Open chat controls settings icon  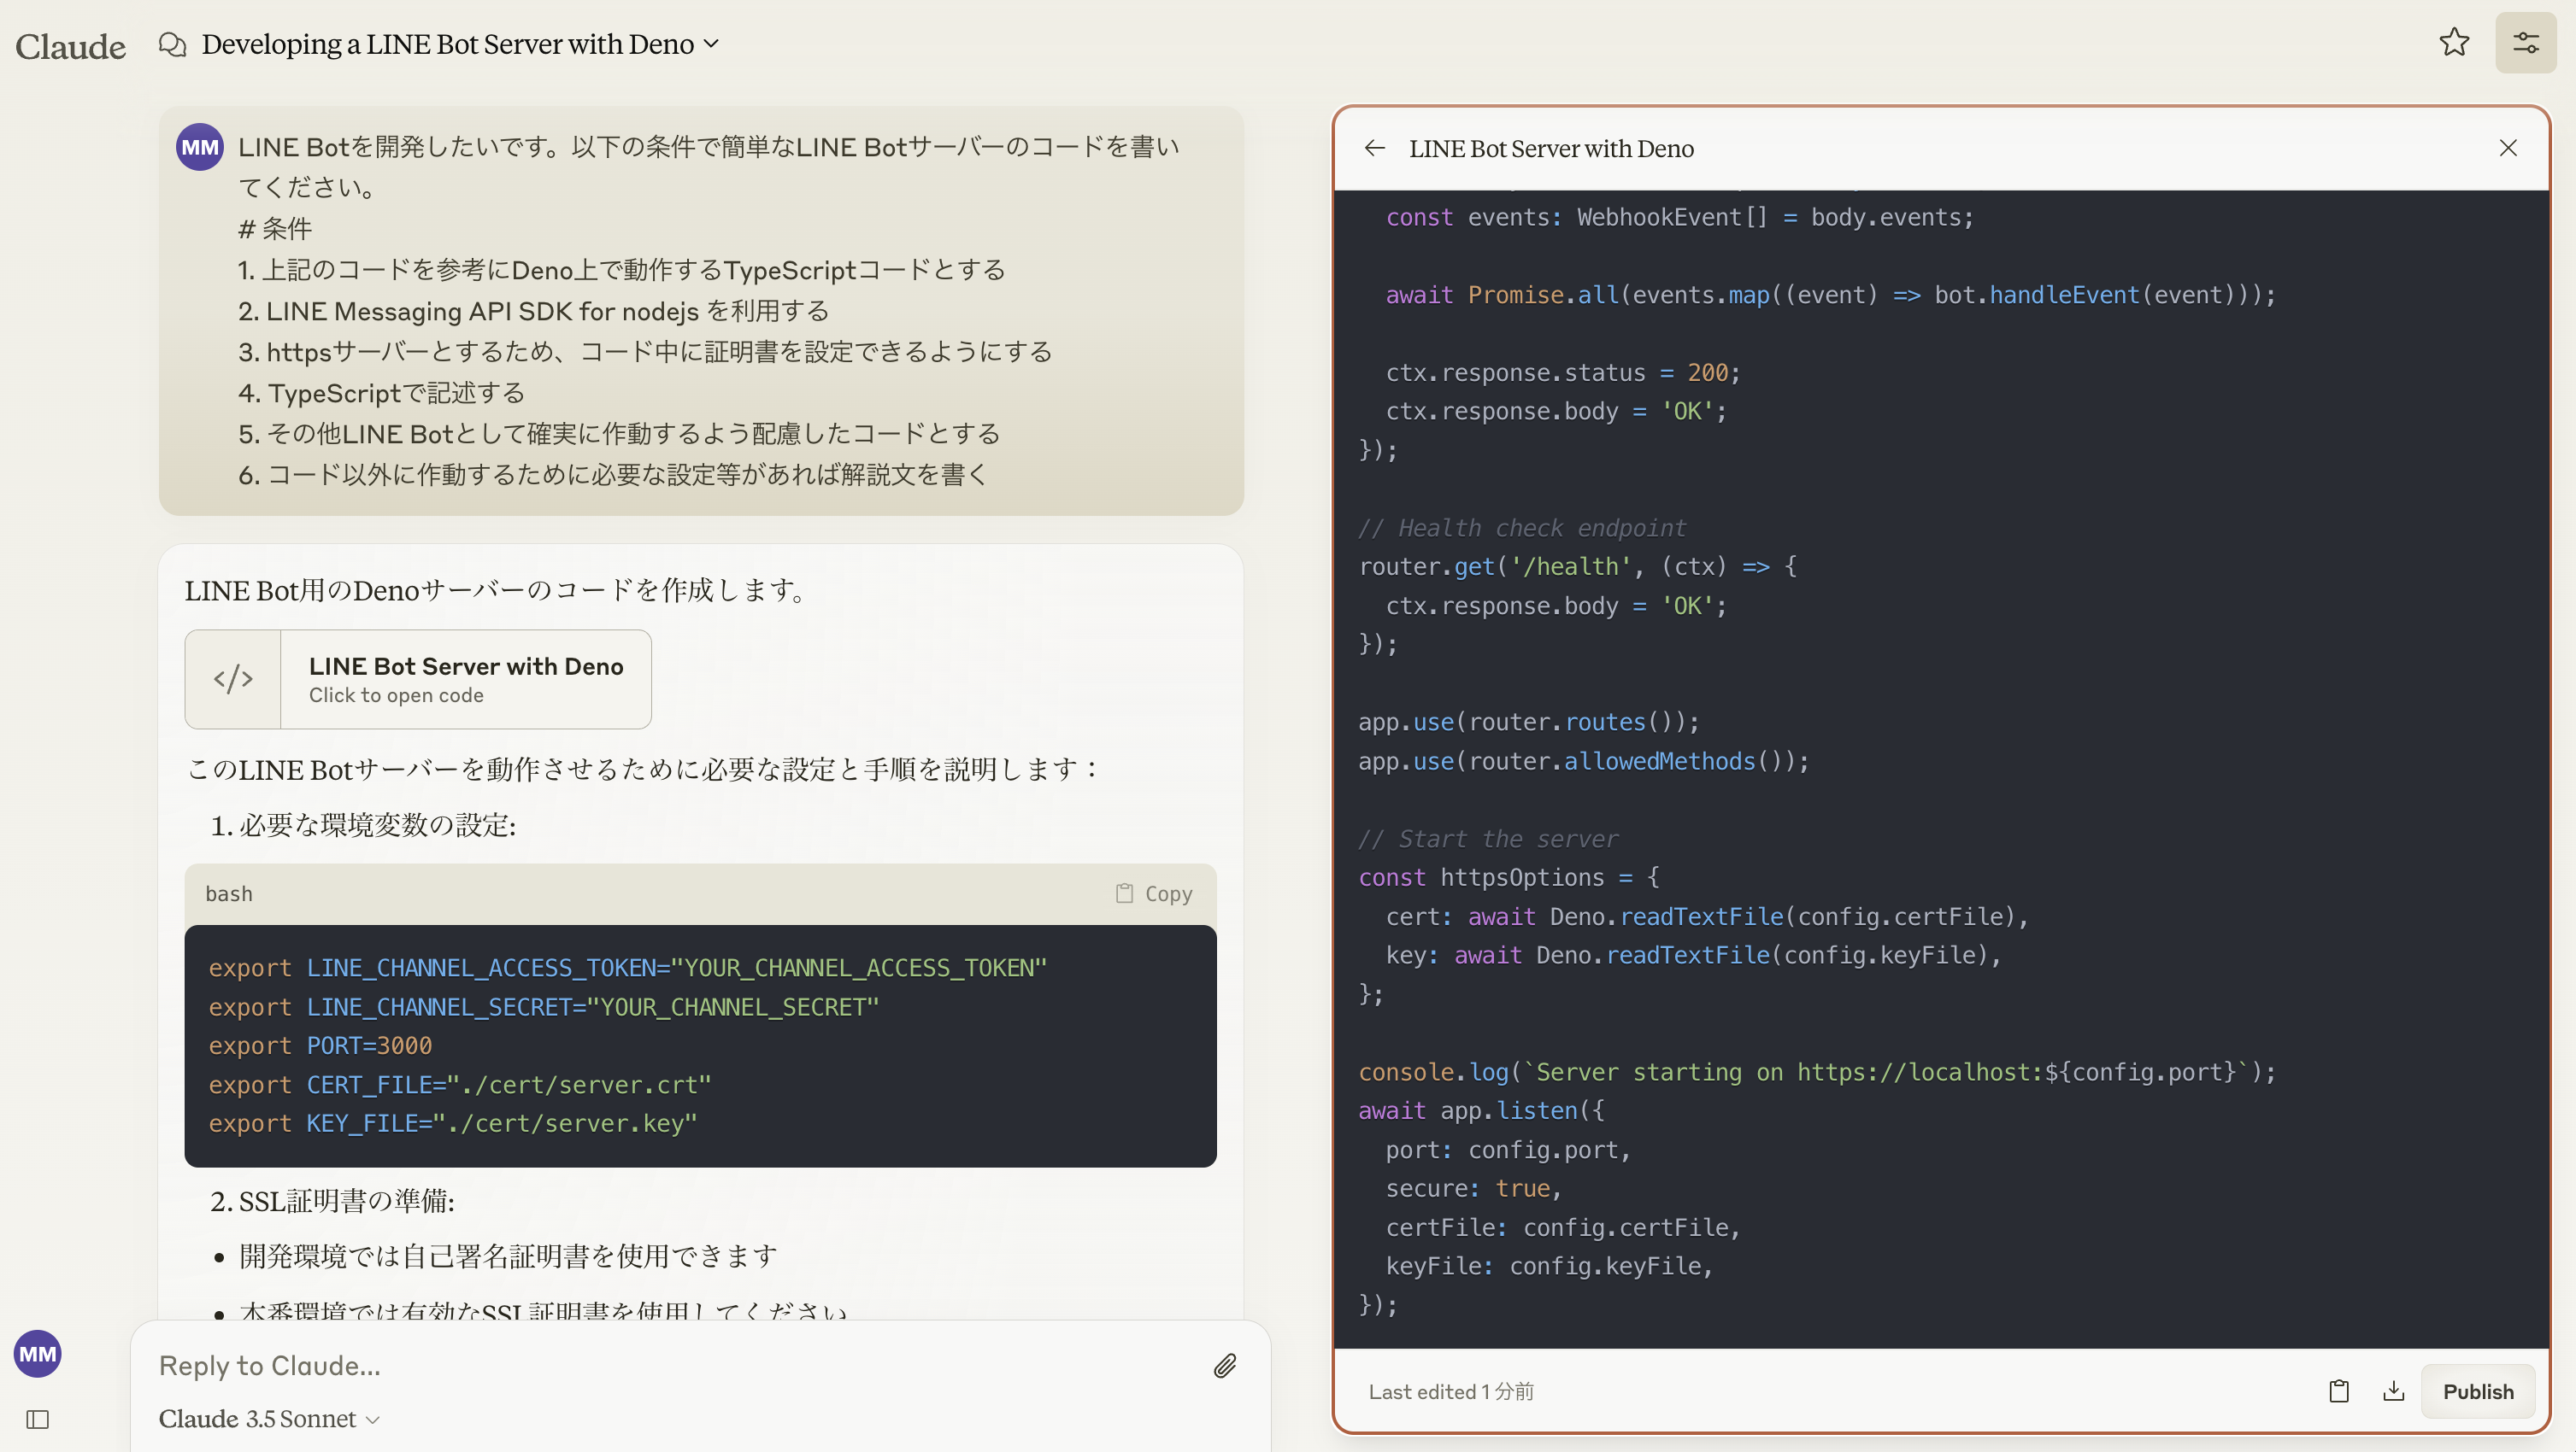pos(2525,42)
